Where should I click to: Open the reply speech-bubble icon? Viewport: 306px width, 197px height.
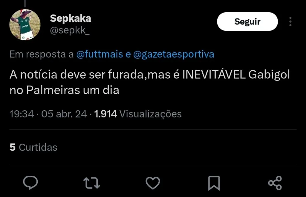[x=30, y=183]
